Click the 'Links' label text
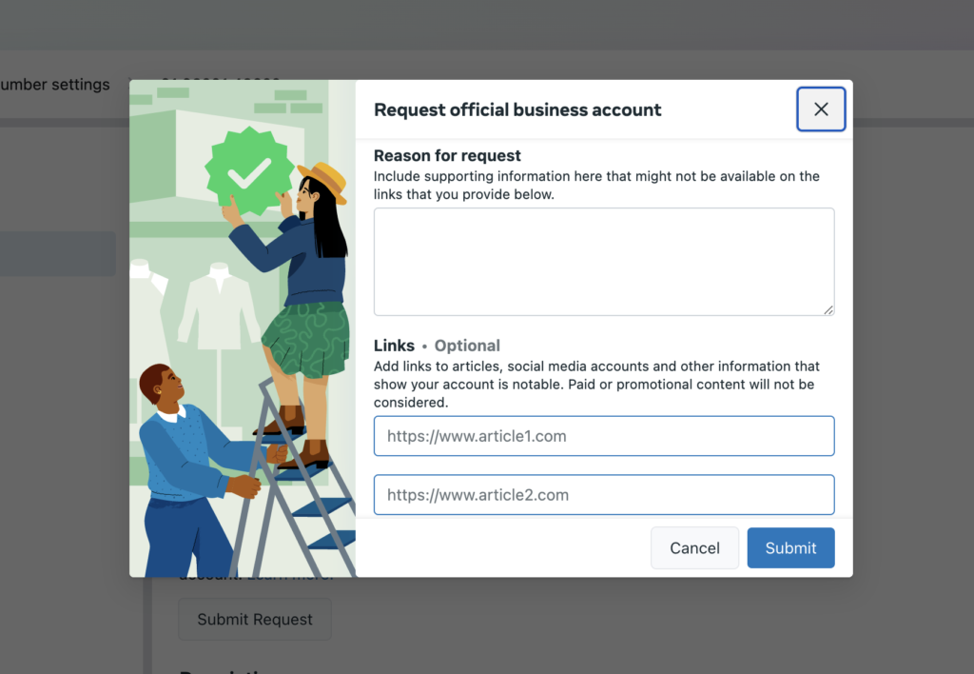Screen dimensions: 974x674 tap(394, 346)
